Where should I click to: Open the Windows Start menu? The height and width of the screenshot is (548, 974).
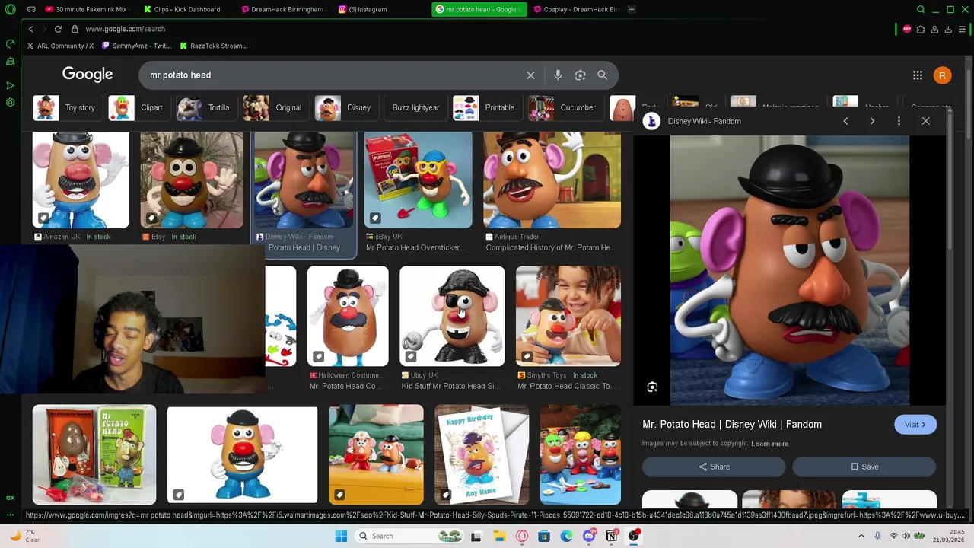point(341,536)
